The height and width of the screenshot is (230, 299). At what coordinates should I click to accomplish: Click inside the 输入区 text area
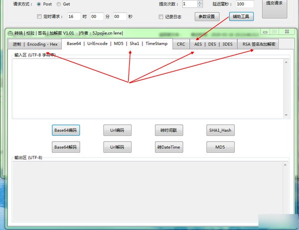[148, 88]
